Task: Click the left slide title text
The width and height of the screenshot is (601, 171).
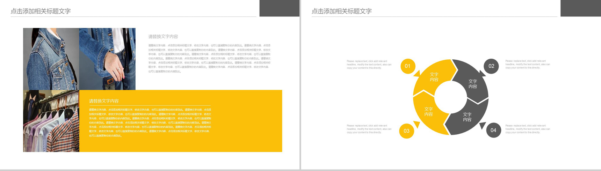Action: click(41, 11)
